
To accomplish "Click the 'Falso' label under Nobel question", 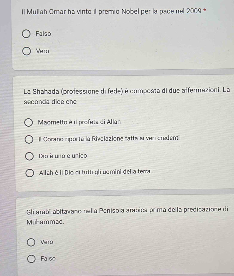I will pos(43,33).
